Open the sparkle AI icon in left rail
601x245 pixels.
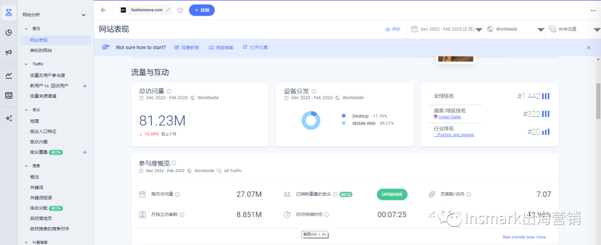coord(8,118)
